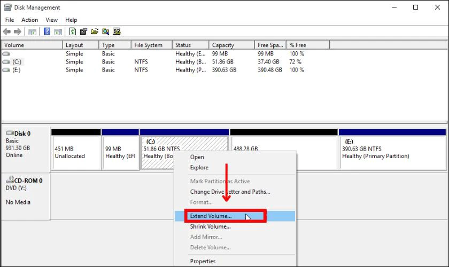Image resolution: width=449 pixels, height=267 pixels.
Task: Select the drive icon next to (C:) in list
Action: 6,62
